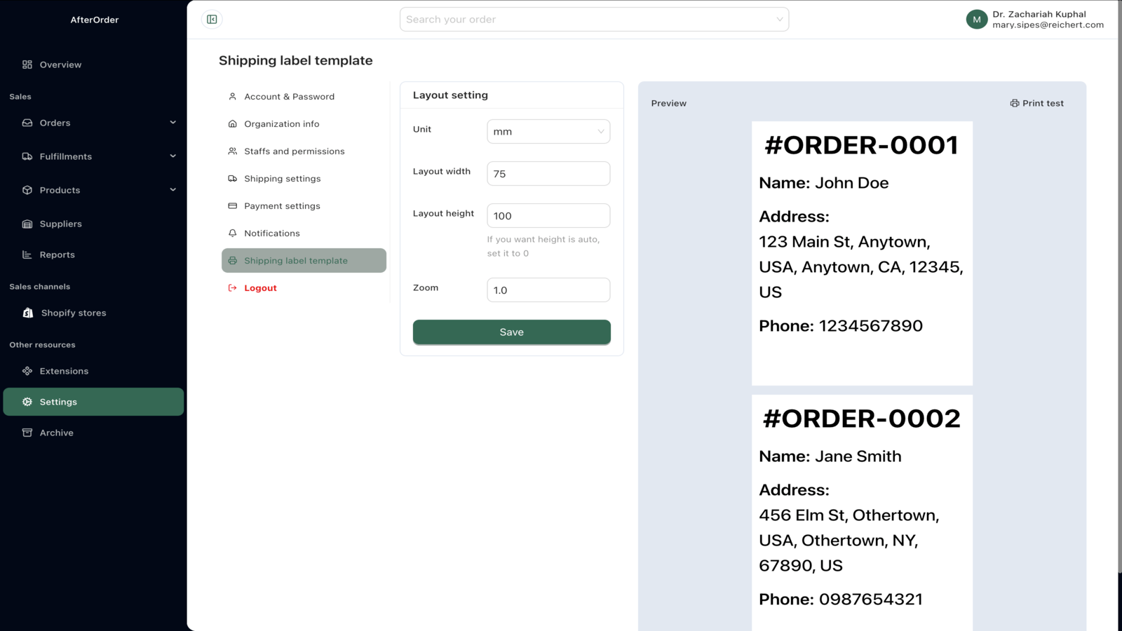Click the Shipping settings truck icon
The width and height of the screenshot is (1122, 631).
[233, 179]
